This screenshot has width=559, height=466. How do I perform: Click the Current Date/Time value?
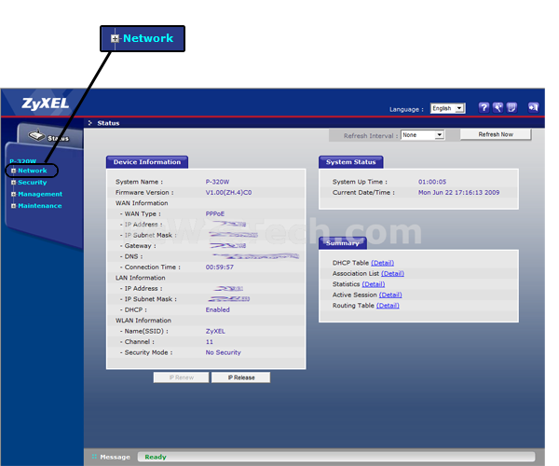(458, 193)
